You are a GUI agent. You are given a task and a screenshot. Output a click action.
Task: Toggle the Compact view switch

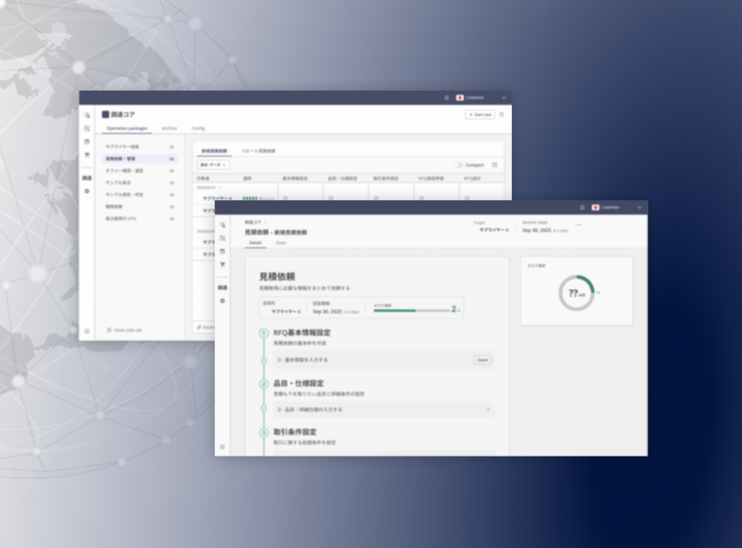(x=458, y=165)
